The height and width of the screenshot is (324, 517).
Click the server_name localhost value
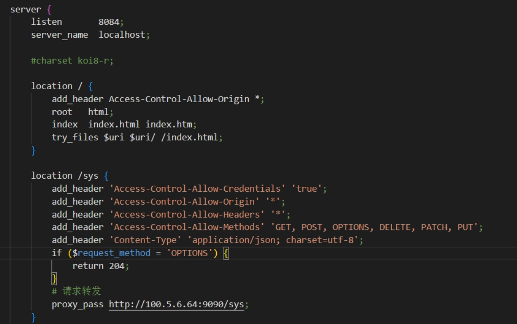122,35
